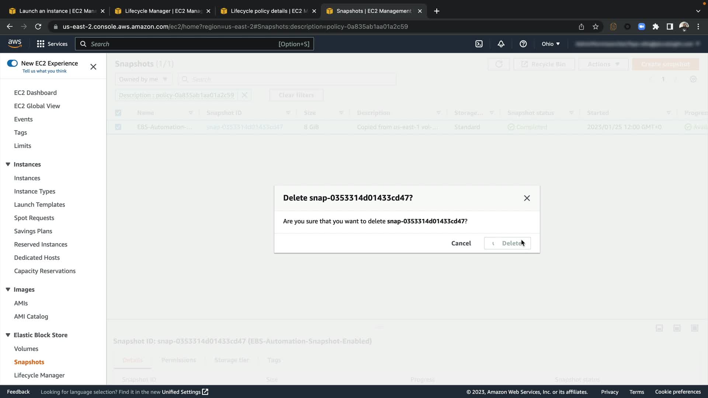Click the AWS logo home icon
This screenshot has width=708, height=398.
[15, 43]
